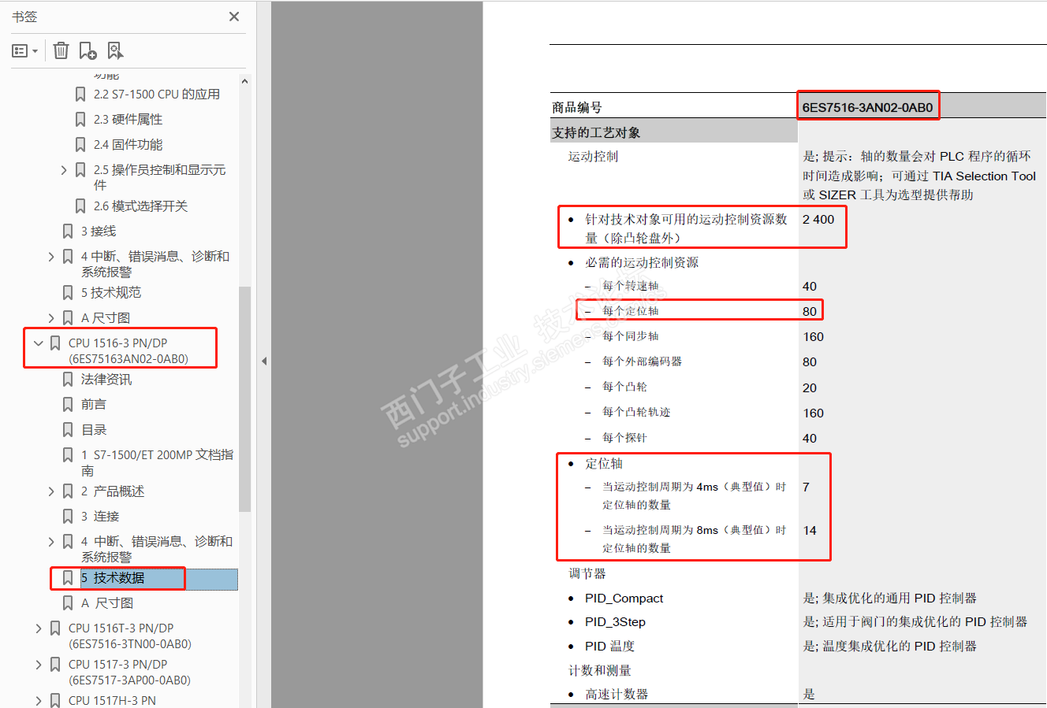Click the 每个凸轮轨迹 row label
The height and width of the screenshot is (708, 1047).
[636, 412]
